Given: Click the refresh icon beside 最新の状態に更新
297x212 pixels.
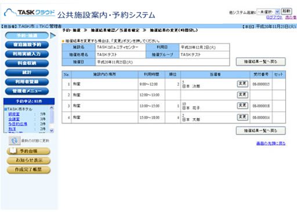Looking at the screenshot, I should point(15,141).
